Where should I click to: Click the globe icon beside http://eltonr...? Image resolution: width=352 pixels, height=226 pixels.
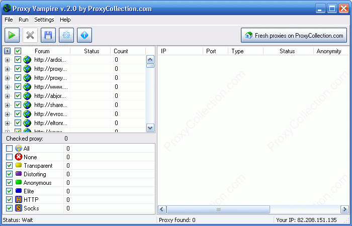click(x=27, y=123)
